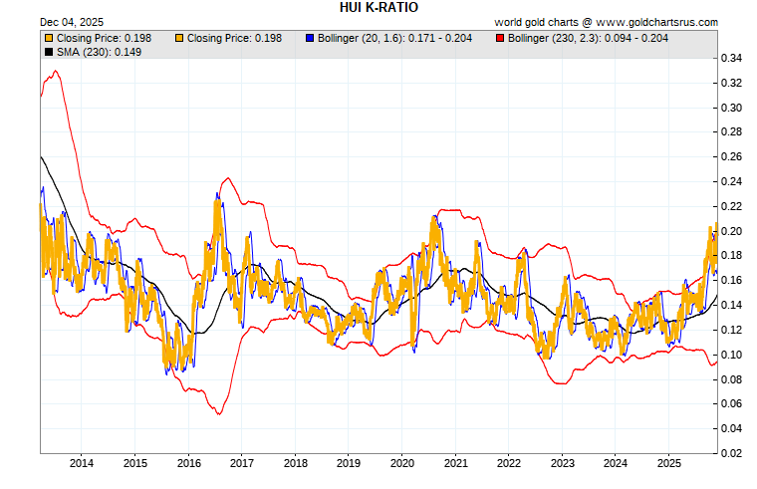
Task: Click the 0.18 y-axis value
Action: point(731,255)
